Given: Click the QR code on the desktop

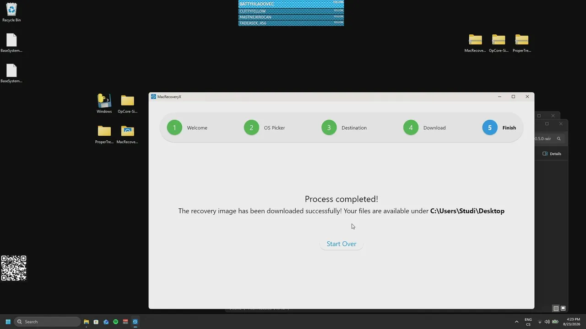Looking at the screenshot, I should coord(14,268).
